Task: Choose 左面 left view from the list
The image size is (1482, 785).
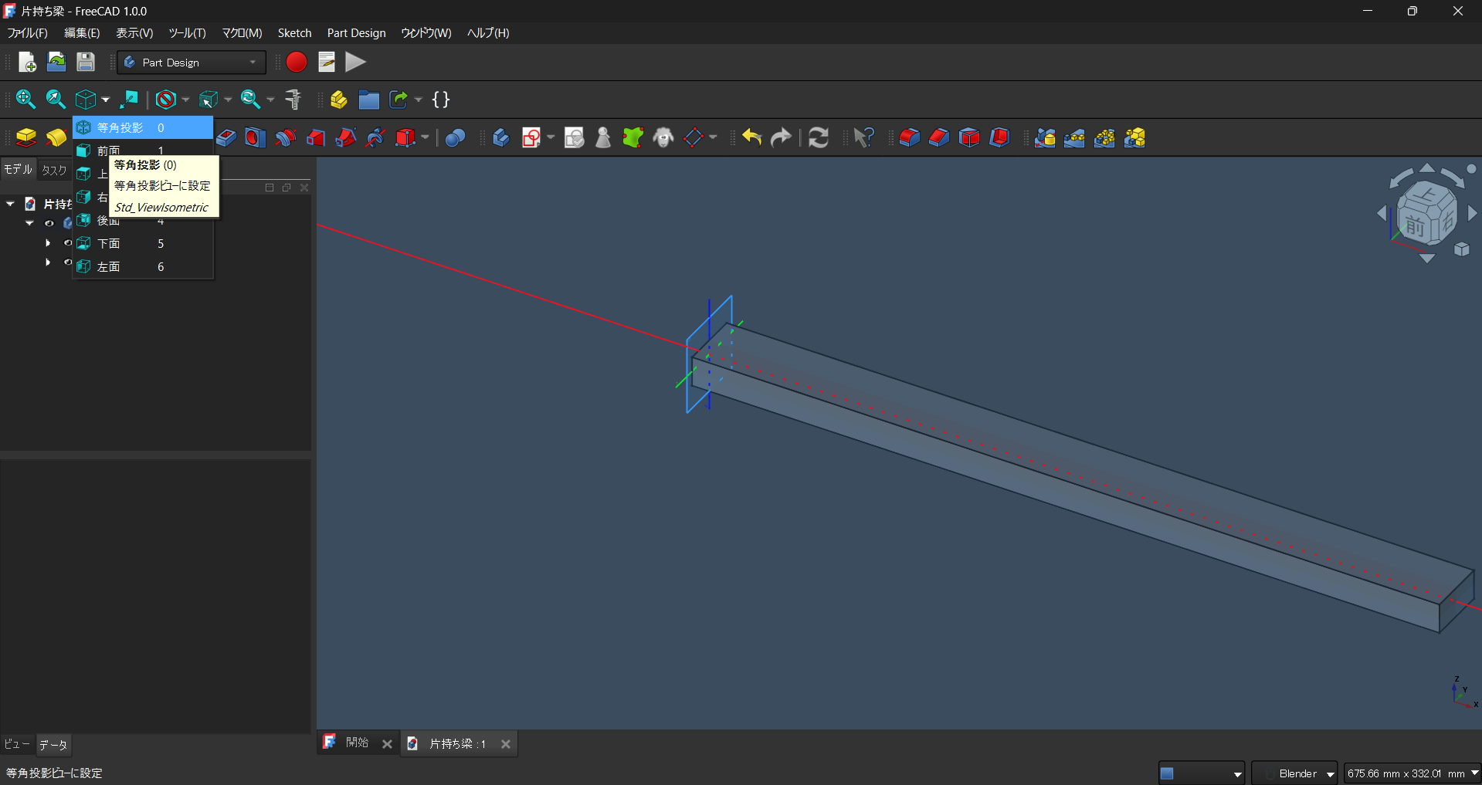Action: 143,266
